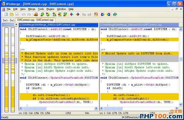Click the vertical scrollbar down arrow
184x120 pixels.
tap(181, 104)
